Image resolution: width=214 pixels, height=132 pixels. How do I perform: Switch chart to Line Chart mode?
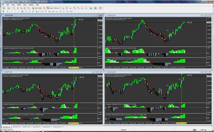tap(71, 8)
